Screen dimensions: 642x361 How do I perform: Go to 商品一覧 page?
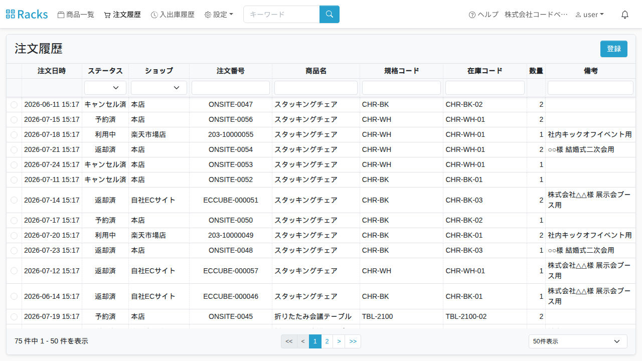click(x=76, y=15)
